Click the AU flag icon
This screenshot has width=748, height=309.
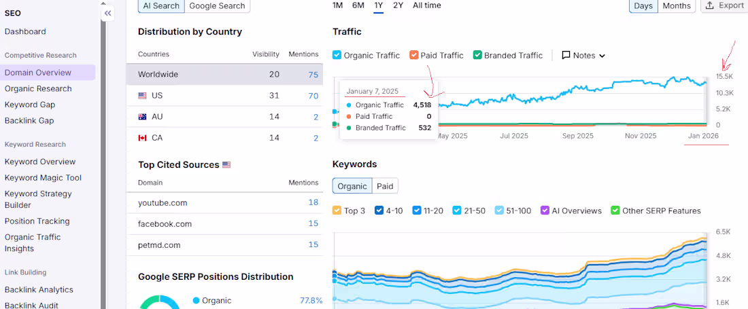(x=142, y=117)
